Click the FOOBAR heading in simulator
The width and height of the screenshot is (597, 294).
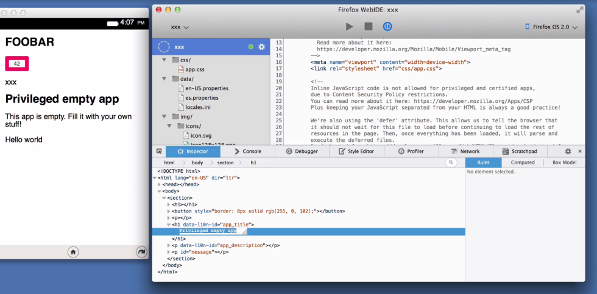click(30, 42)
